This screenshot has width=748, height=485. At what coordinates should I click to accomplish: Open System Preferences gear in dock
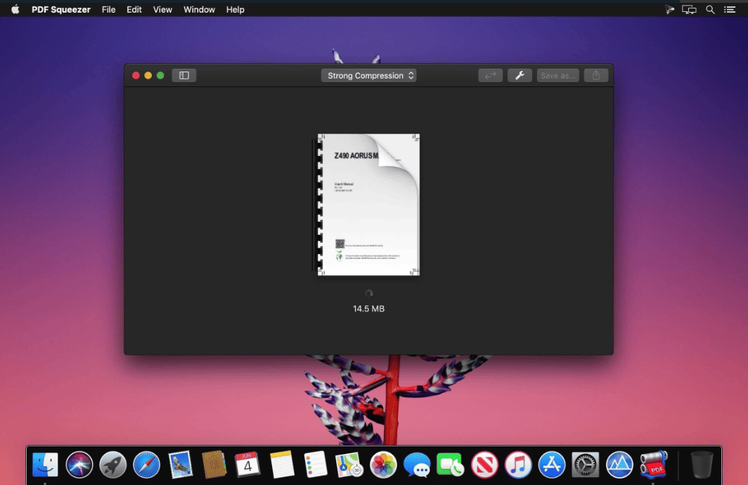(586, 465)
